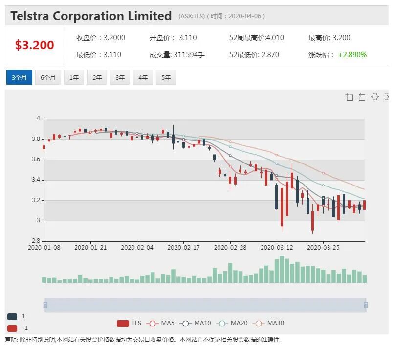The height and width of the screenshot is (349, 395).
Task: Toggle the MA10 line legend
Action: 195,323
